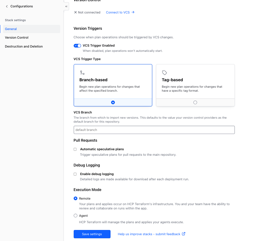
Task: Click the arrow icon after Connect to VCS
Action: click(133, 13)
